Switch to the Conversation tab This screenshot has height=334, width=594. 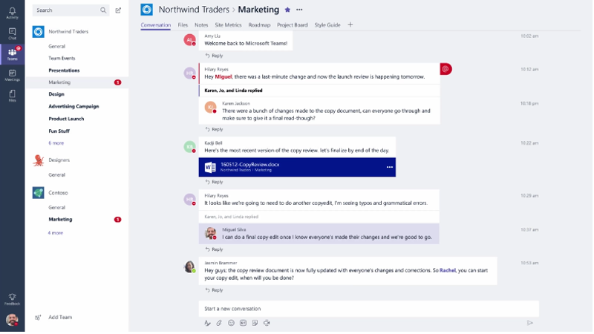[x=156, y=25]
